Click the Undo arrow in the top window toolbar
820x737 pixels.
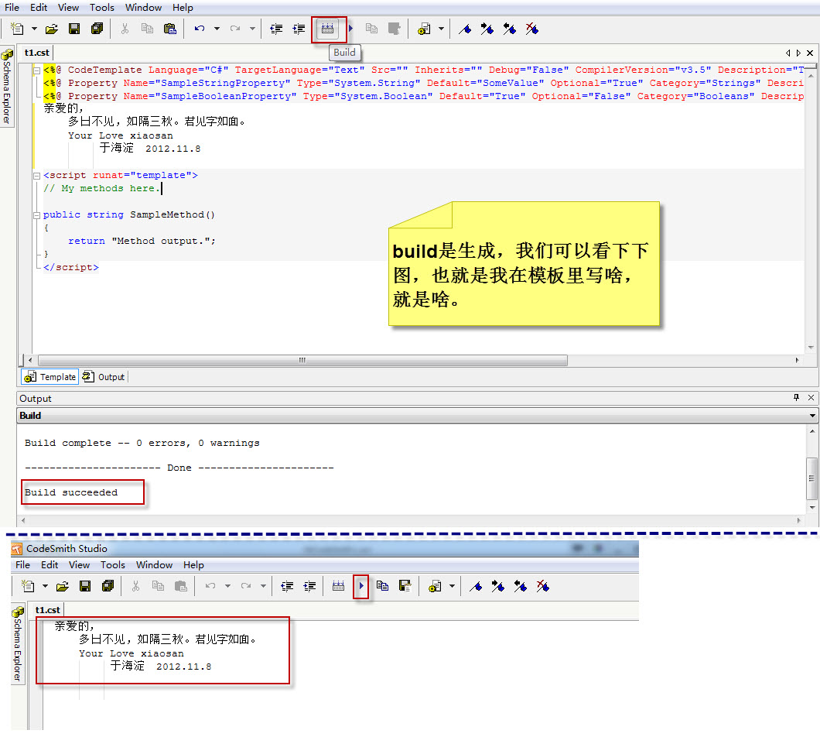(x=200, y=29)
